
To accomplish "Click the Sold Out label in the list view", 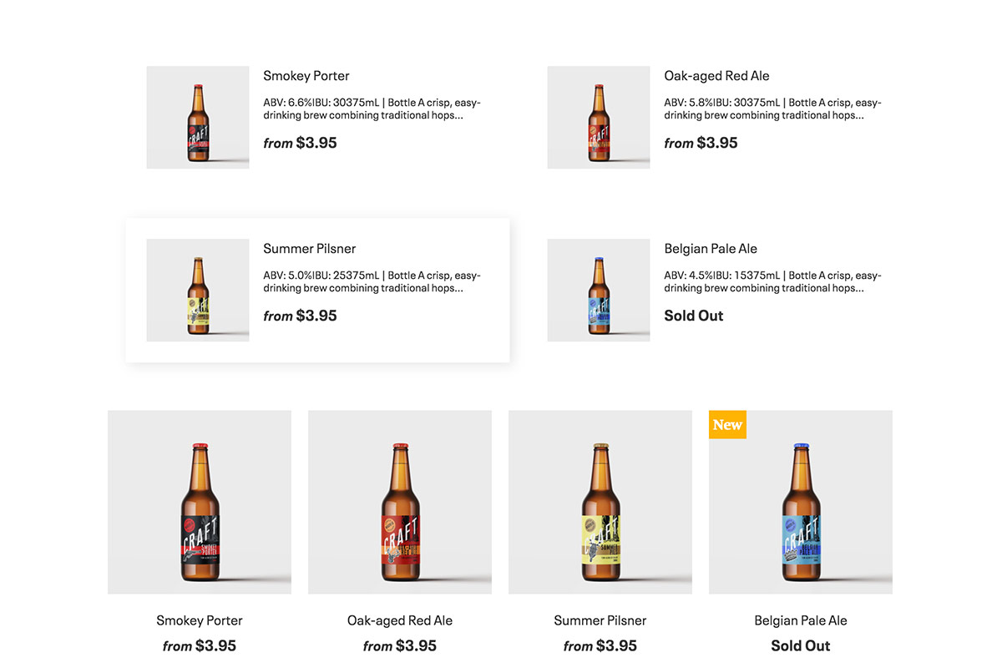I will (x=694, y=316).
